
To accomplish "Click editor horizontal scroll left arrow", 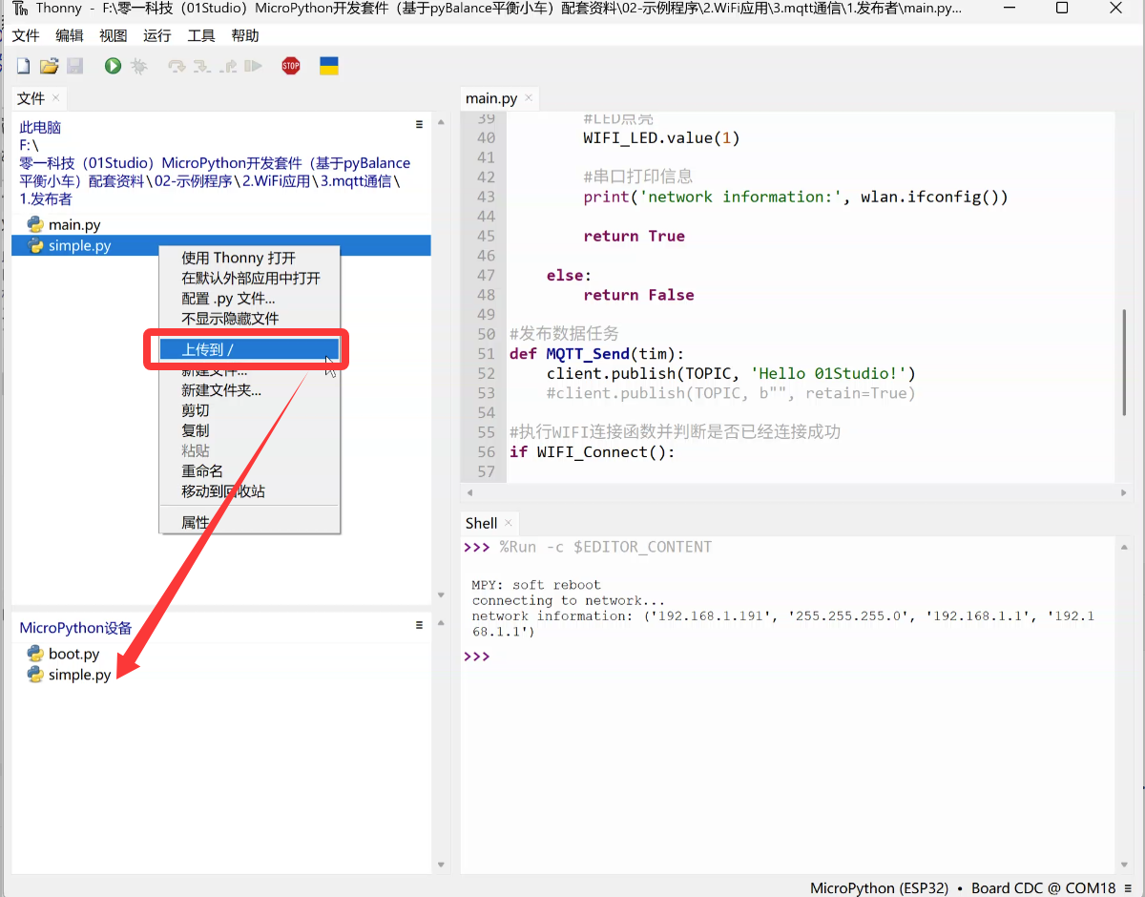I will [x=468, y=493].
